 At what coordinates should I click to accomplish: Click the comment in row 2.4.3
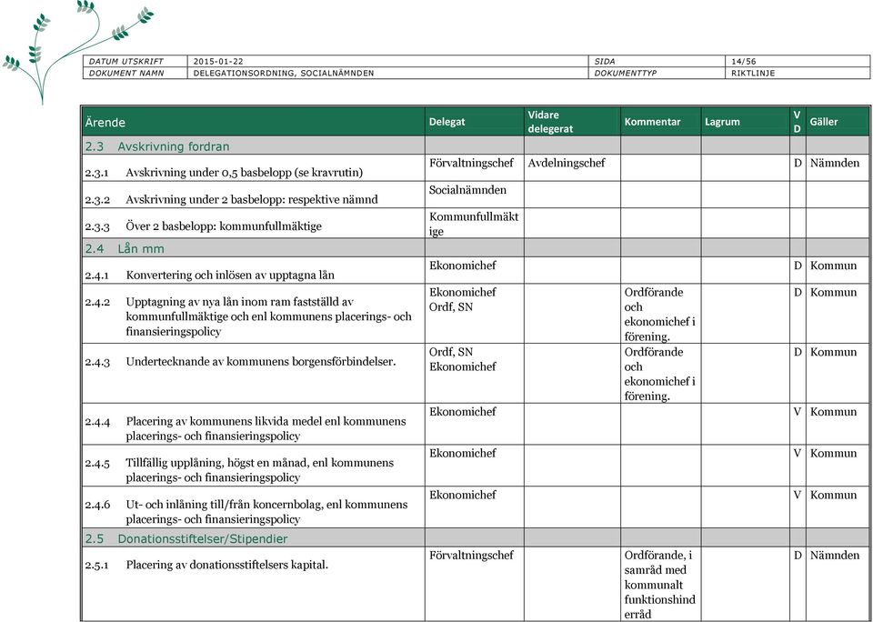click(659, 374)
